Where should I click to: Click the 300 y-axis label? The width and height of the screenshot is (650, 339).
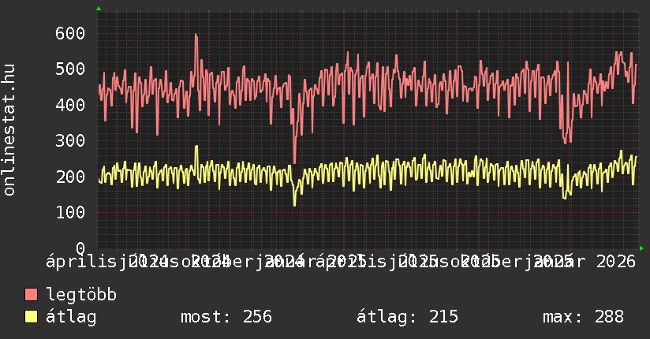coord(70,140)
